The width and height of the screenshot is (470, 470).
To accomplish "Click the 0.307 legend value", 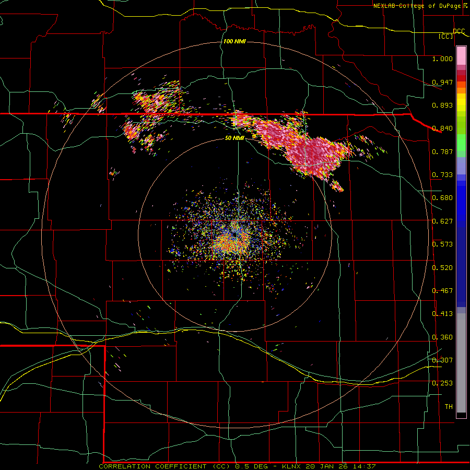I will [442, 360].
